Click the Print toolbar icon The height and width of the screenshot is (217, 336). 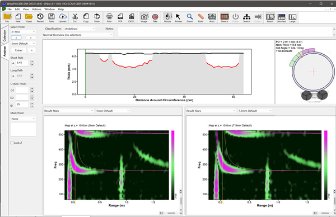pos(109,17)
